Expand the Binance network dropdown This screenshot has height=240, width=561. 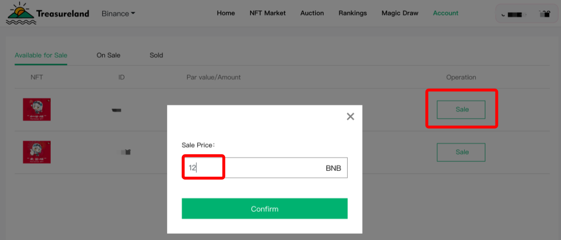coord(118,13)
